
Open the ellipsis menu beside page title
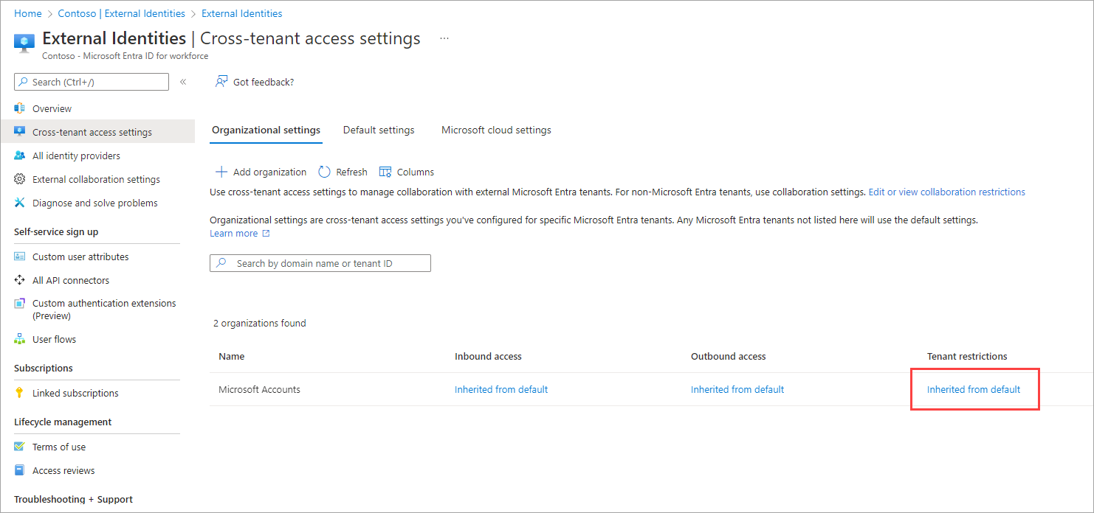pyautogui.click(x=444, y=38)
